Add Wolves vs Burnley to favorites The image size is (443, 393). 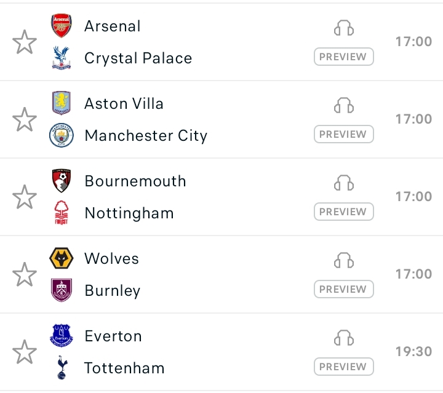(x=25, y=275)
